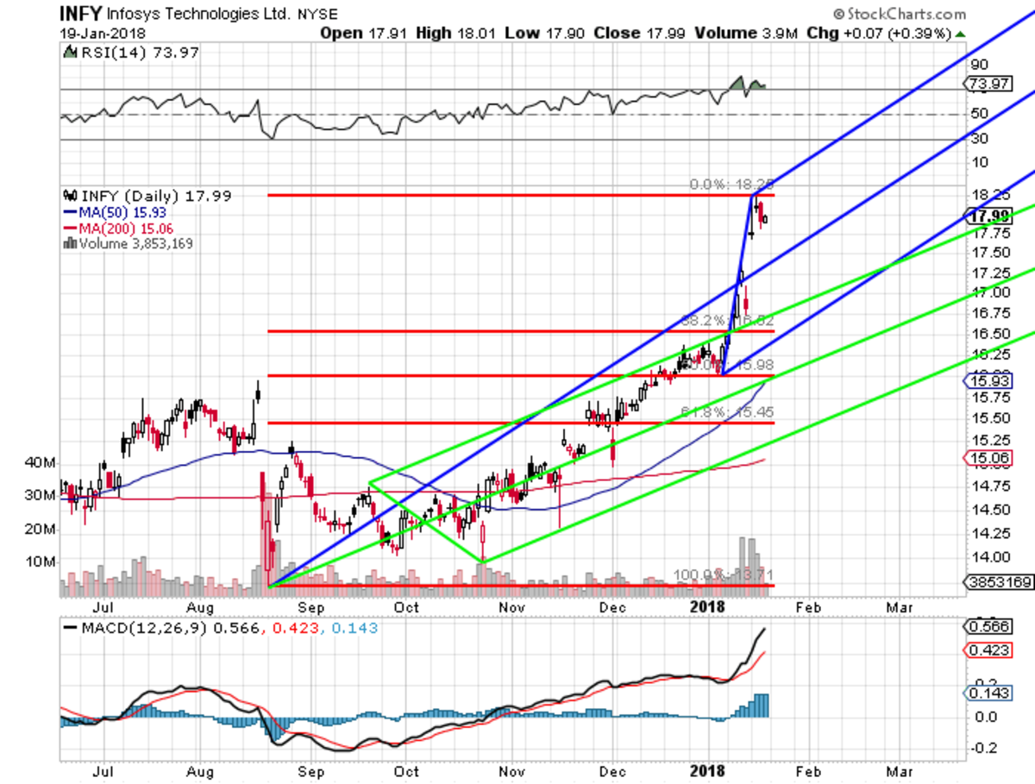This screenshot has width=1035, height=784.
Task: Click the black line marker beside MACD(12,26,9)
Action: 71,630
